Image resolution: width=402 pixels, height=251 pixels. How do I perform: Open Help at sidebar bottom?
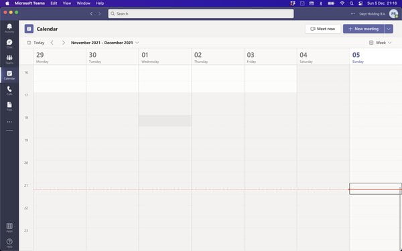9,243
